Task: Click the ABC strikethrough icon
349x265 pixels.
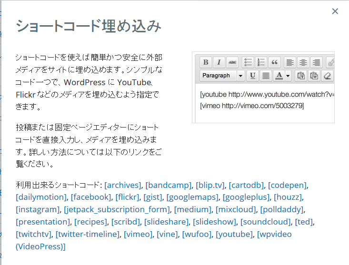Action: (232, 62)
